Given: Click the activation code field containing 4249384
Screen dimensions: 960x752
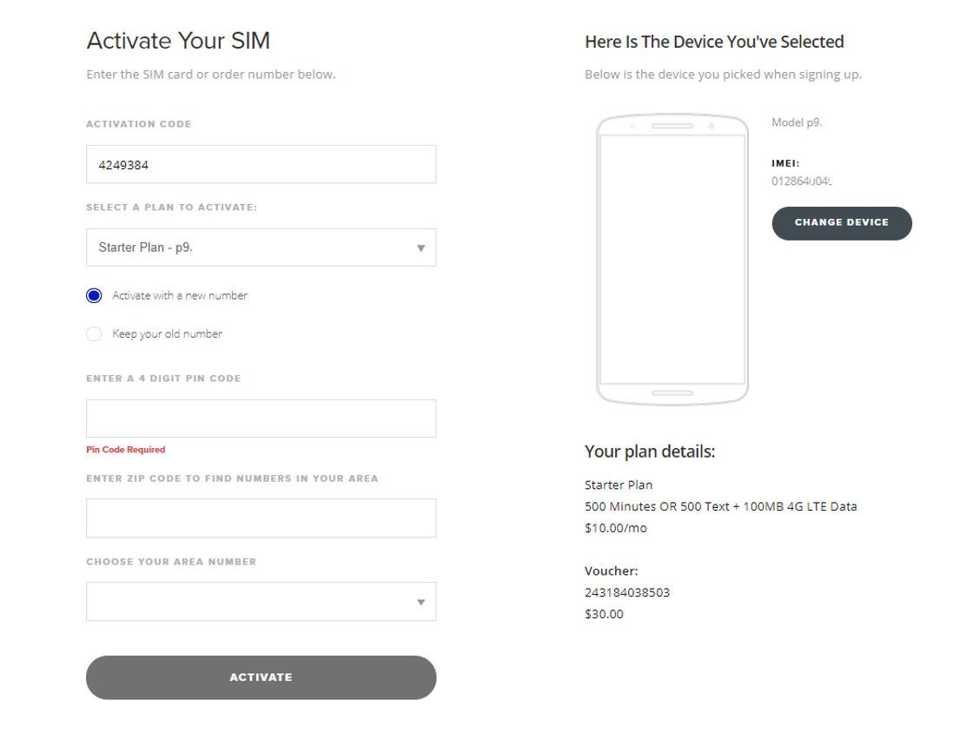Looking at the screenshot, I should point(261,164).
